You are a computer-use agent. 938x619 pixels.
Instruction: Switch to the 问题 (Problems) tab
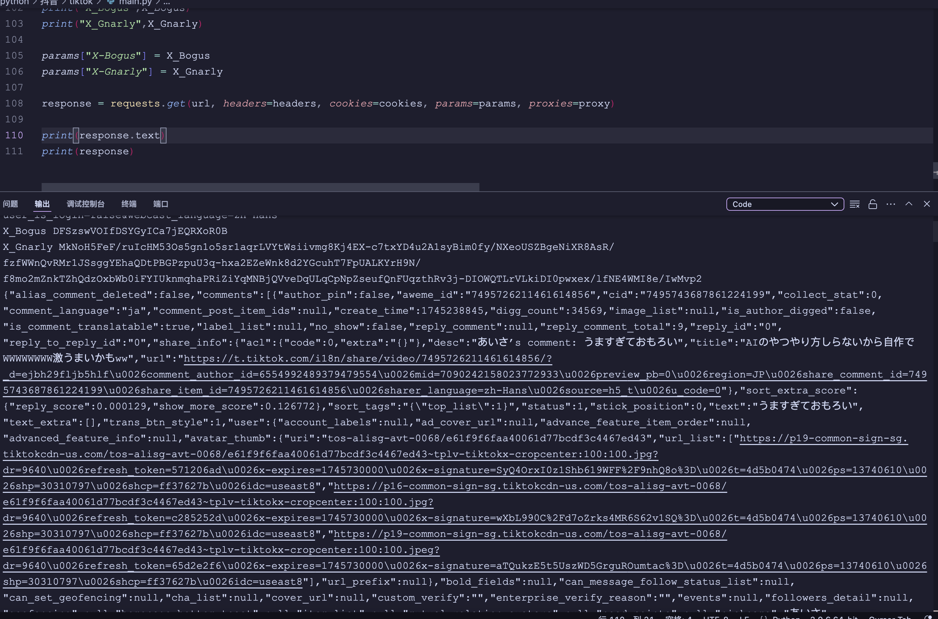[10, 204]
